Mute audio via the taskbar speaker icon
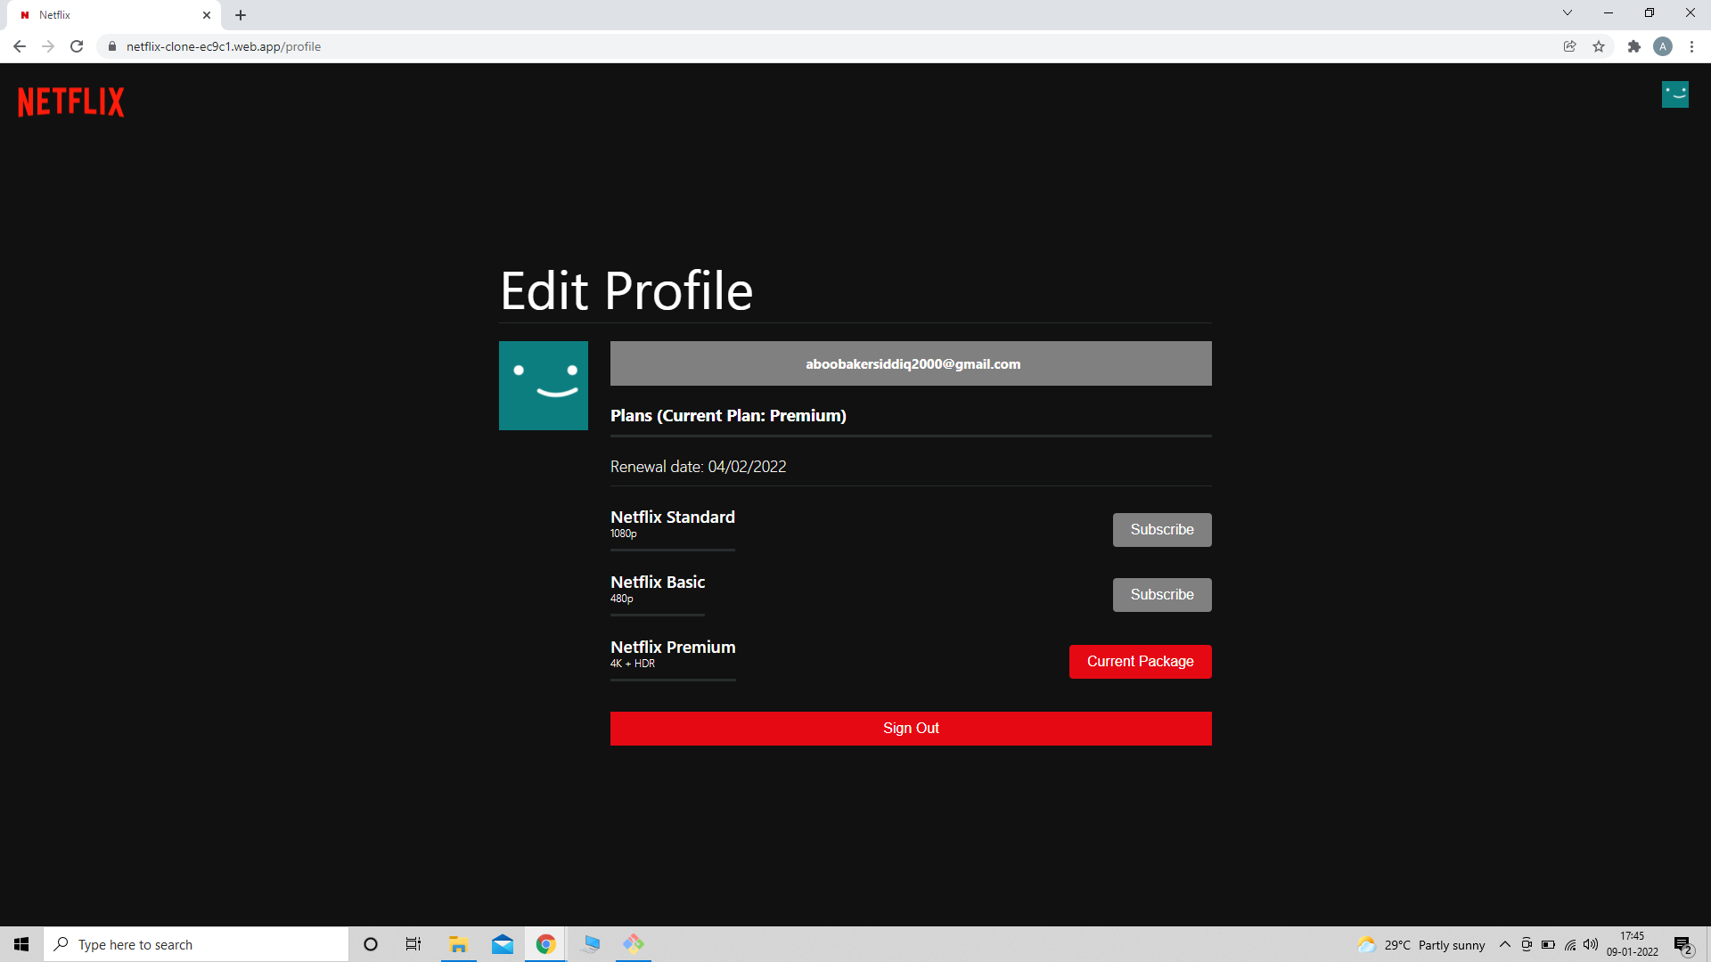 point(1592,944)
